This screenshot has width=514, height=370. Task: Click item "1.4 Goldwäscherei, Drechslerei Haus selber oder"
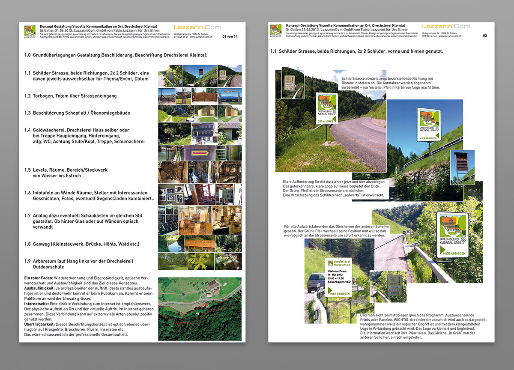(77, 130)
